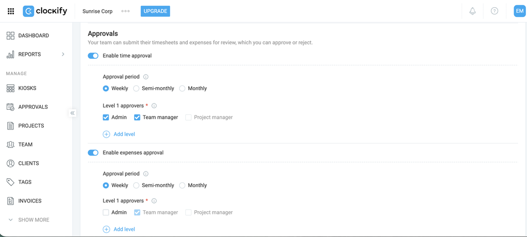Uncheck Team manager under time approval approvers

137,117
